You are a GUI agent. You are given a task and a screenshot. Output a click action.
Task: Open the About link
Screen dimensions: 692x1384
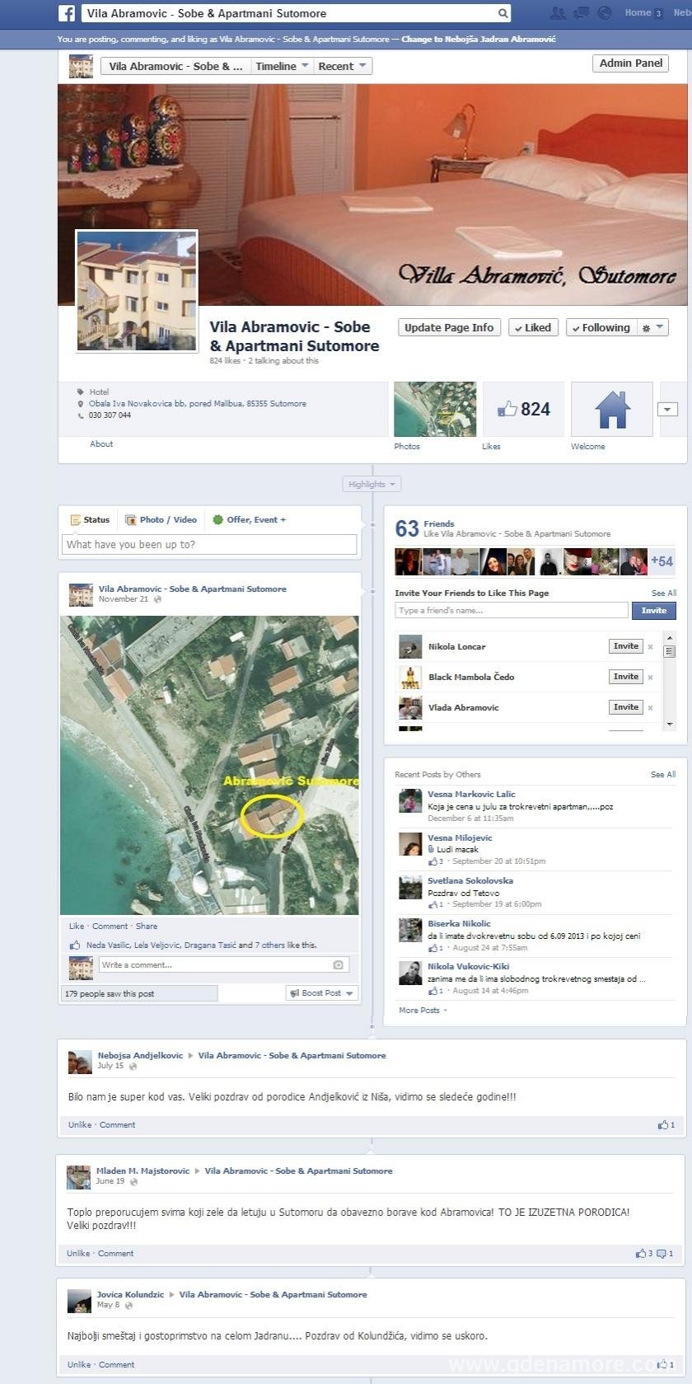(x=101, y=444)
